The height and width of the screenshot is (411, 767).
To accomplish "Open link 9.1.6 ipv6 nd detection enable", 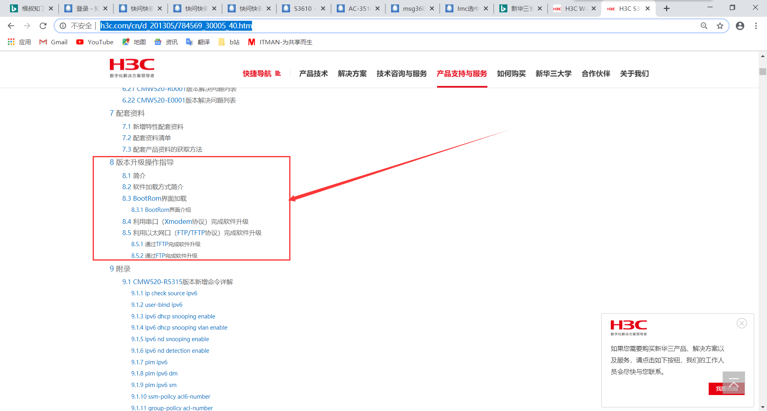I will [x=170, y=351].
